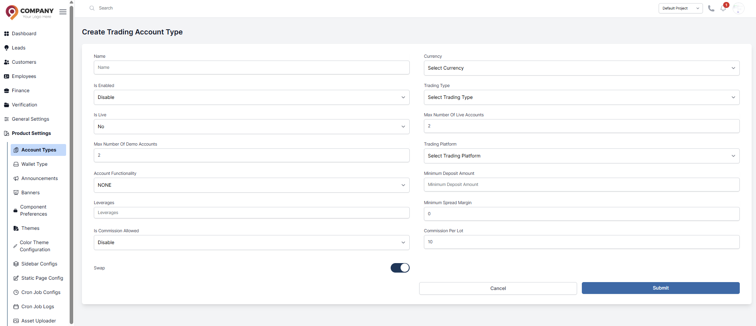Click the Wallet Type icon
756x326 pixels.
coord(16,164)
